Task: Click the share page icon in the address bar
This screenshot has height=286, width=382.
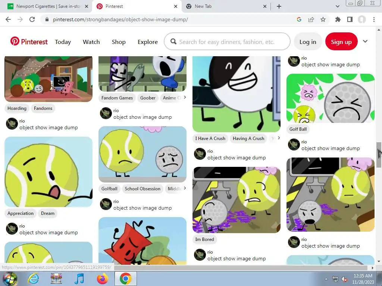Action: [311, 19]
